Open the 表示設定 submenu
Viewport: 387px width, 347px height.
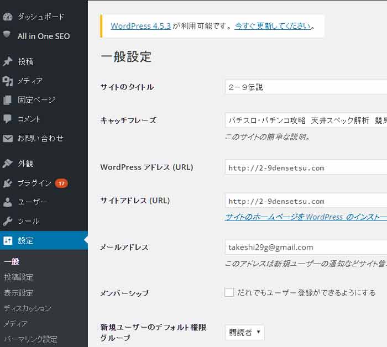pyautogui.click(x=18, y=293)
